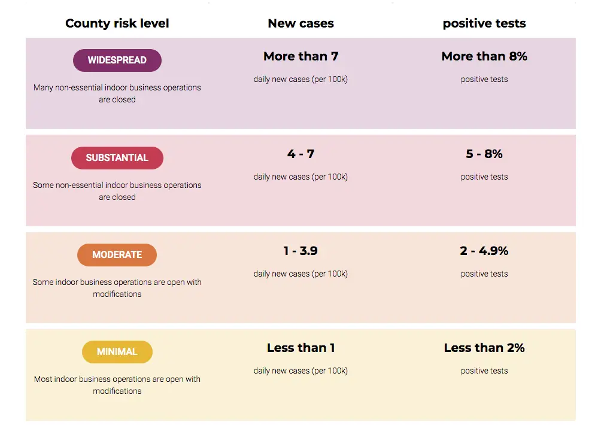Click "Some non-essential indoor business operations are closed" text
Screen dimensions: 601x437
(x=117, y=191)
